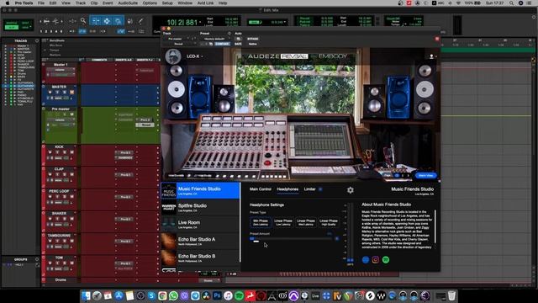Open Telegram from the Dock
The image size is (538, 303).
pos(195,295)
